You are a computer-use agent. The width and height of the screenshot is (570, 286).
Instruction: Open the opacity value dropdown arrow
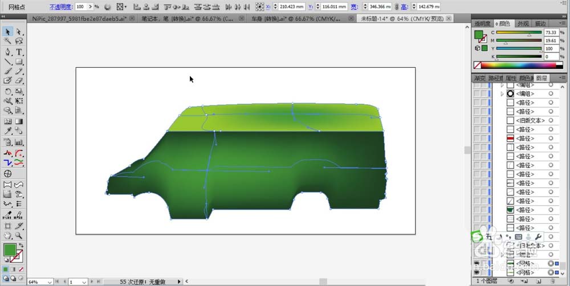pos(91,6)
